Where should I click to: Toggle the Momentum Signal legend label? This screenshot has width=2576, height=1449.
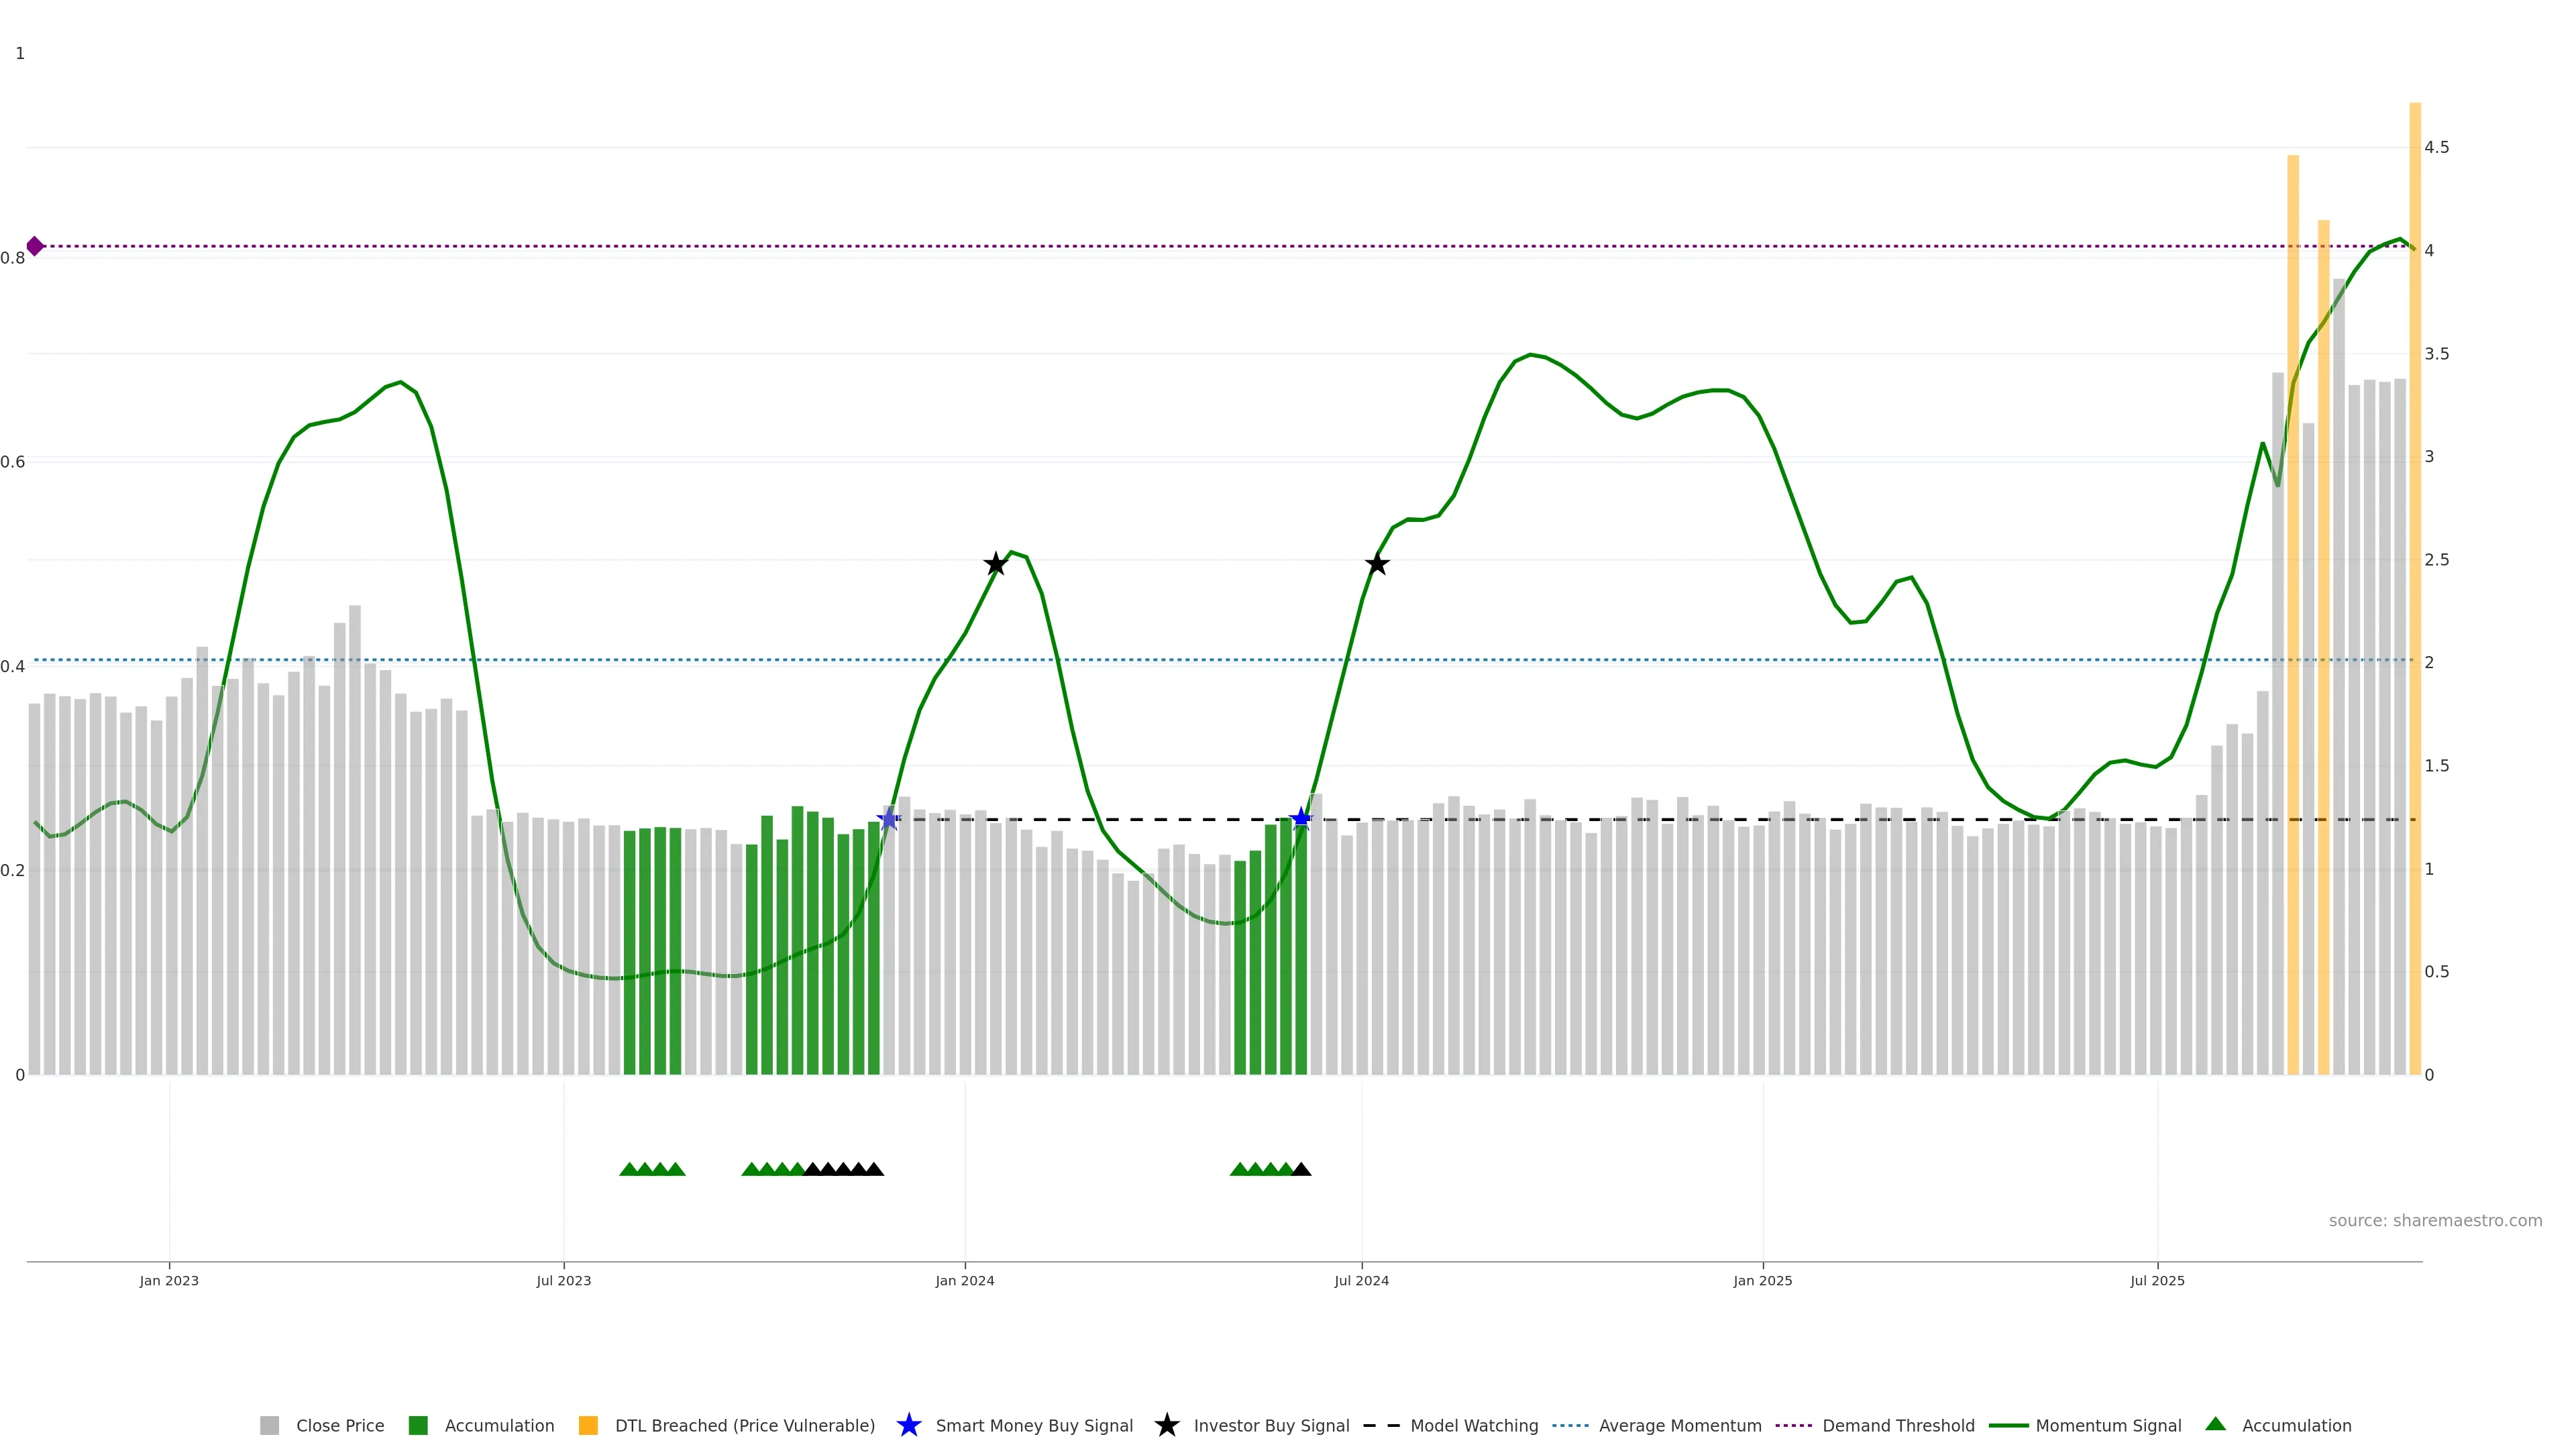point(2108,1425)
